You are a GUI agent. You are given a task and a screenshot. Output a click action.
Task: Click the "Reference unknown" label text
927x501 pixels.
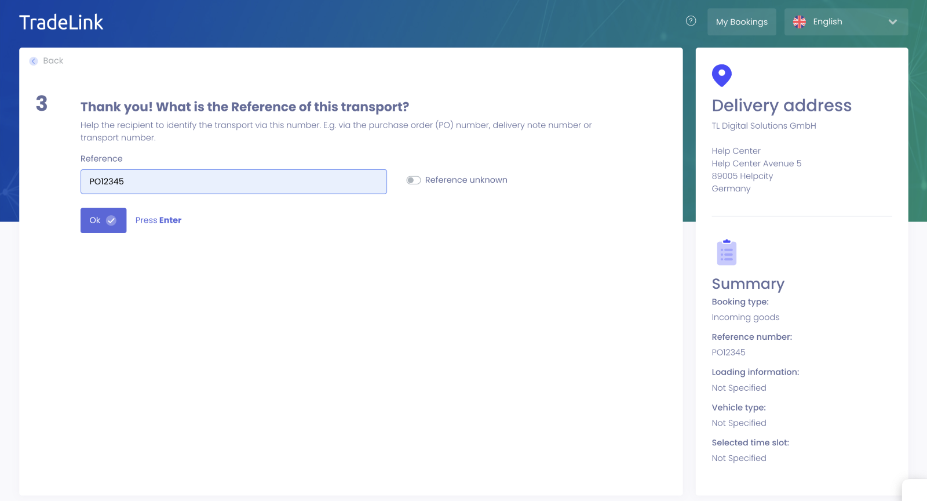466,180
